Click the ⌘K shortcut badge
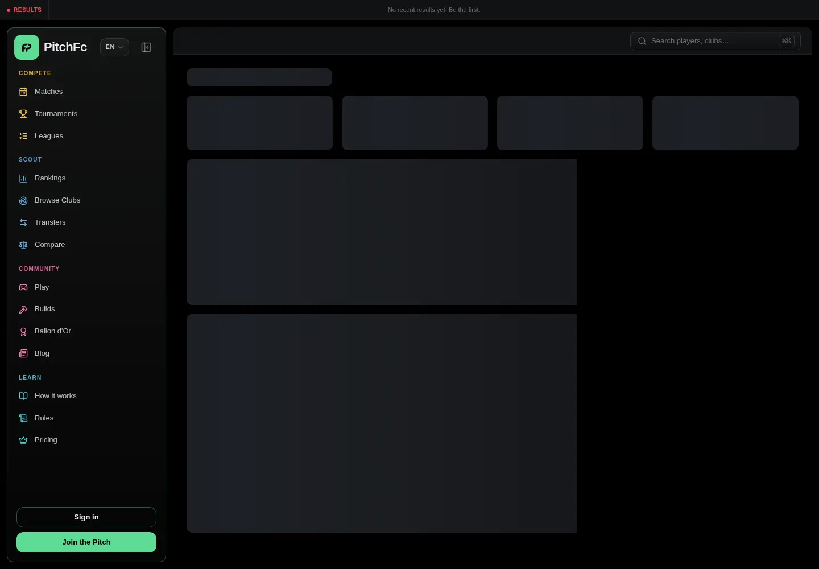The height and width of the screenshot is (569, 819). click(x=787, y=41)
